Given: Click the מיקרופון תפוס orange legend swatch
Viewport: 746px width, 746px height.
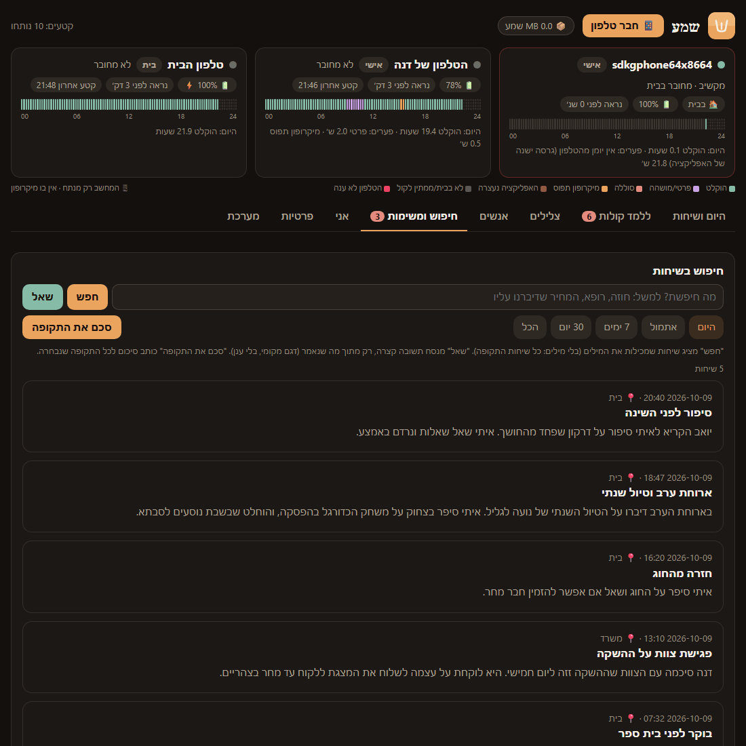Looking at the screenshot, I should click(605, 189).
